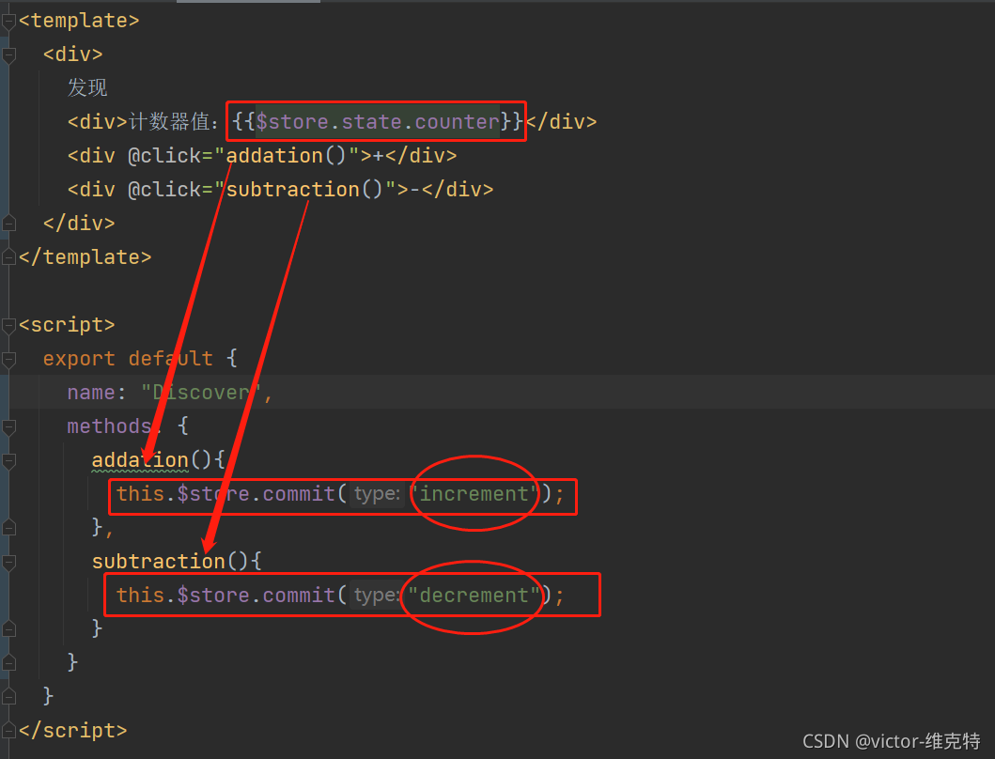Click this keyword on the decrement line

[140, 596]
